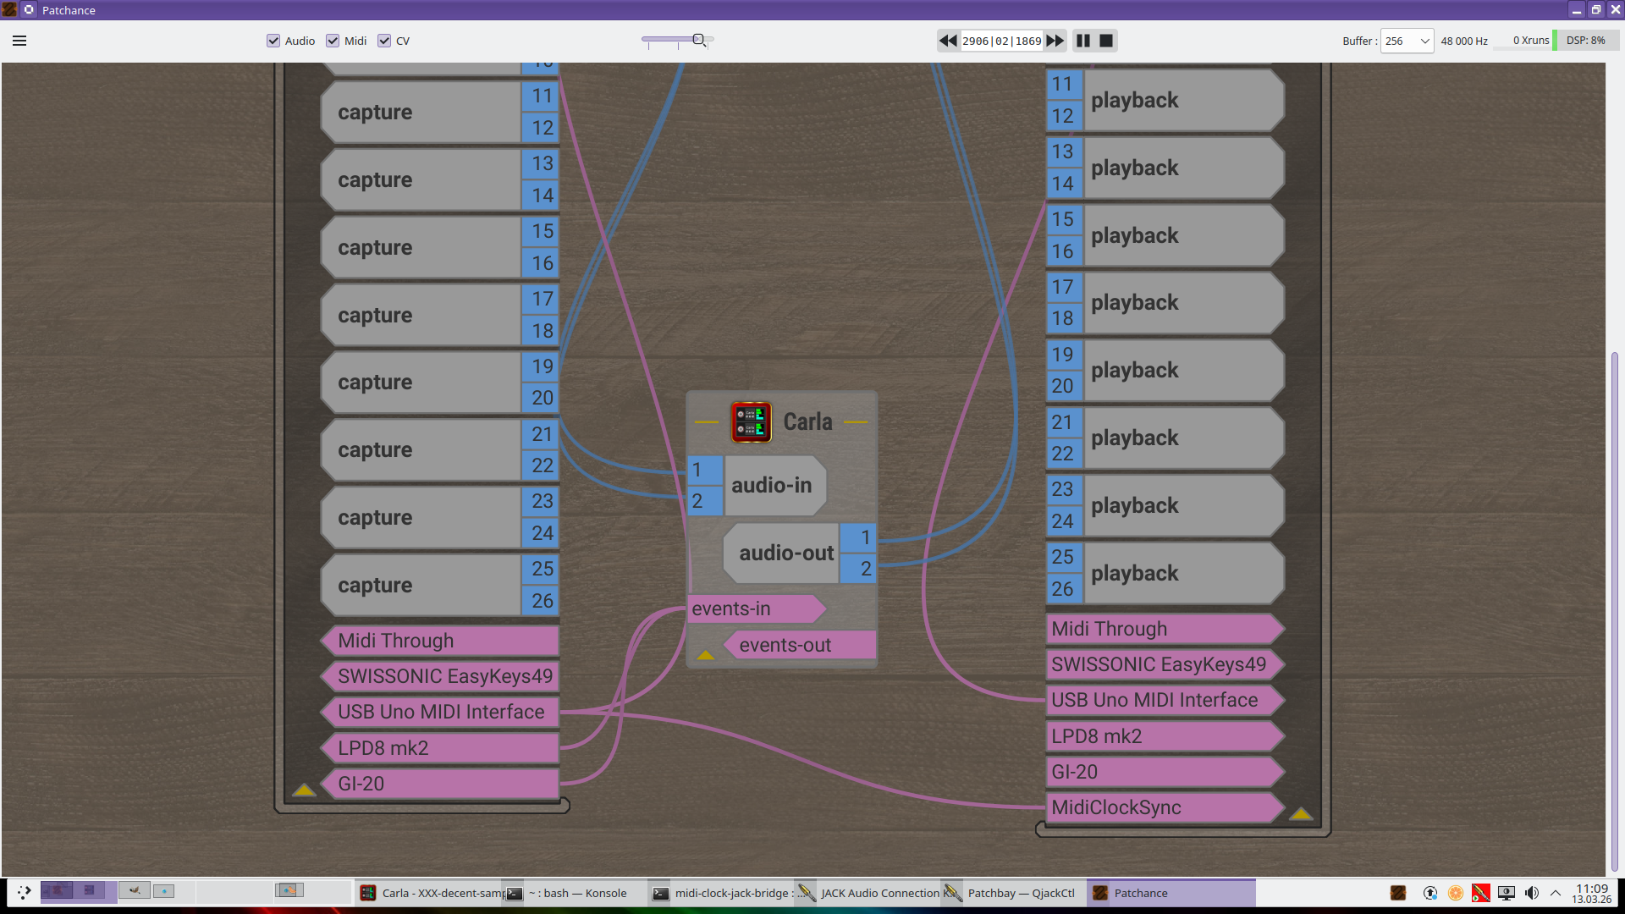The height and width of the screenshot is (914, 1625).
Task: Open the Buffer size dropdown
Action: pos(1407,41)
